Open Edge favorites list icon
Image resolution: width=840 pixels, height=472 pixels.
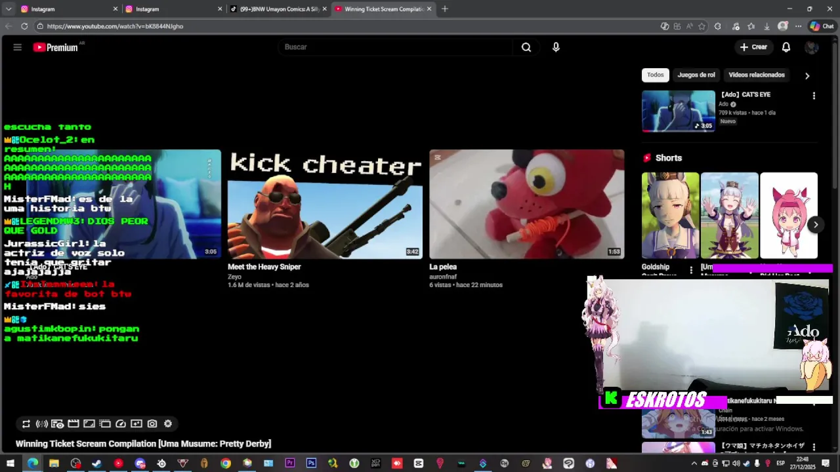coord(751,26)
